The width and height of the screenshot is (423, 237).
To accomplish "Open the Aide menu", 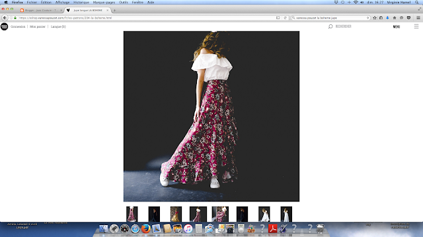I will [x=151, y=2].
